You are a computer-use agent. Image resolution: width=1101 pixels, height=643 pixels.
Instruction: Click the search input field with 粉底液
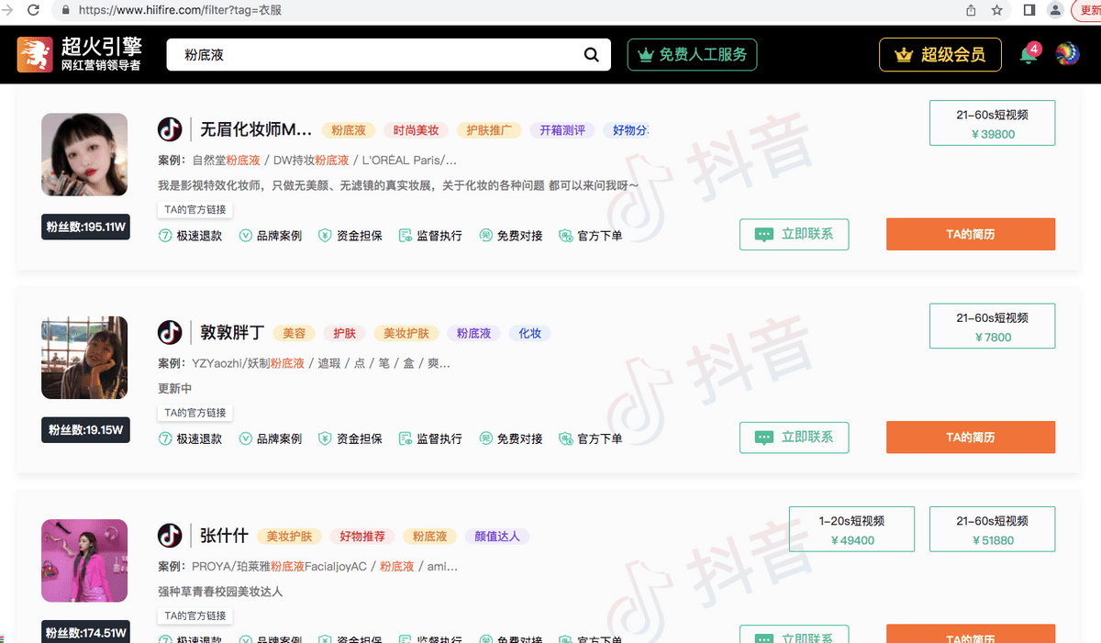[376, 55]
